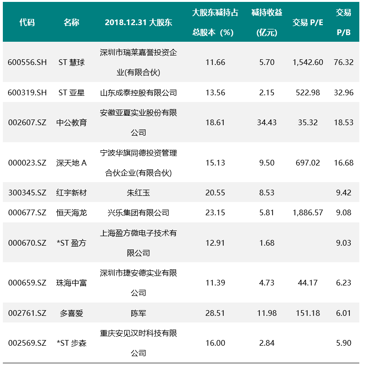365x368 pixels.
Task: Select the value 15.13
Action: click(x=215, y=163)
